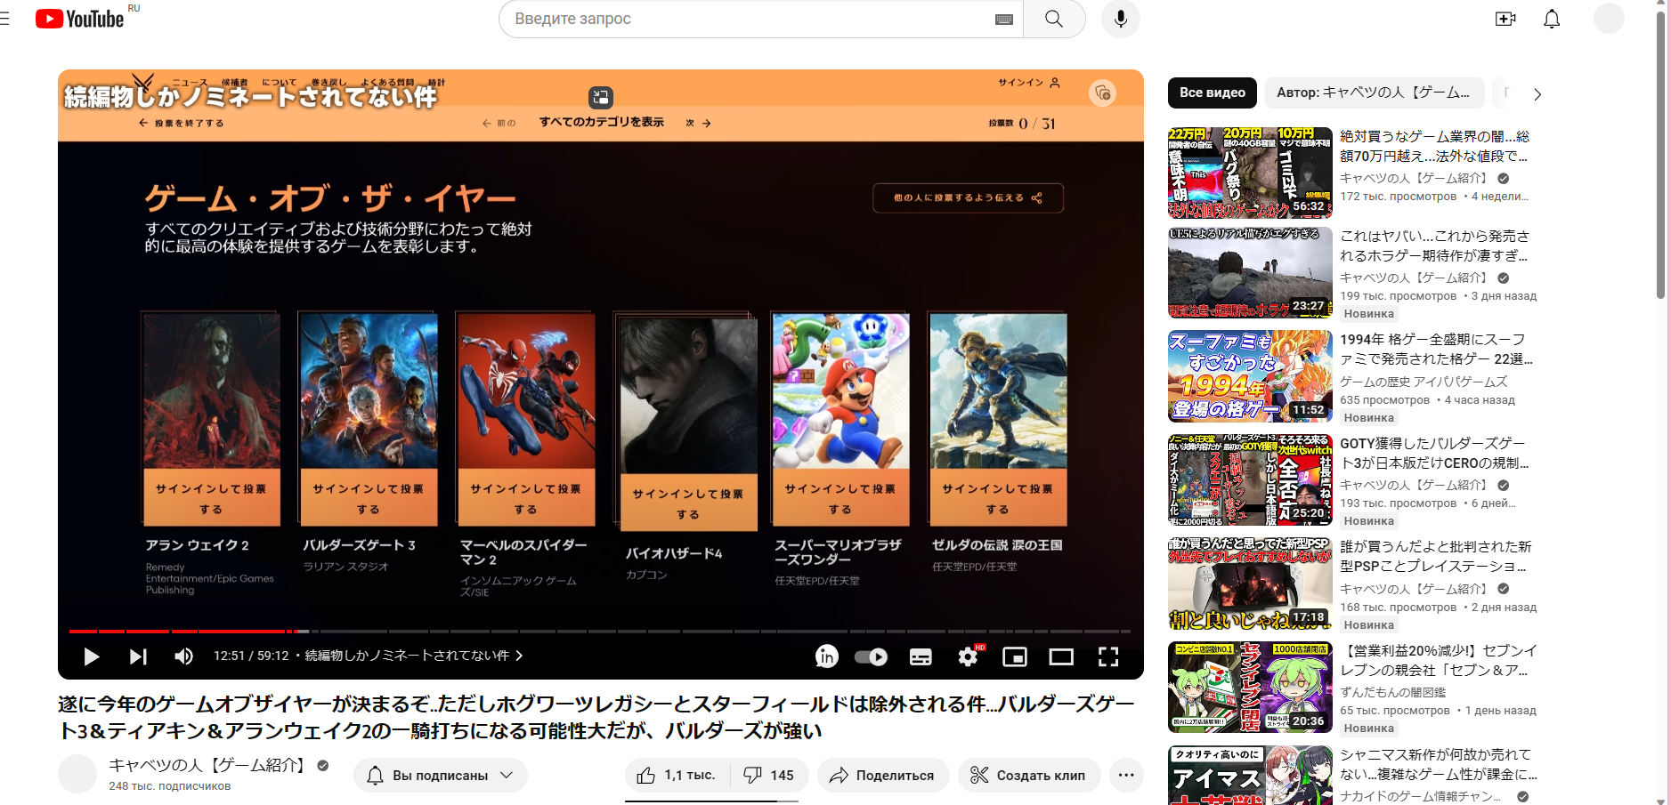
Task: Play the video
Action: coord(91,656)
